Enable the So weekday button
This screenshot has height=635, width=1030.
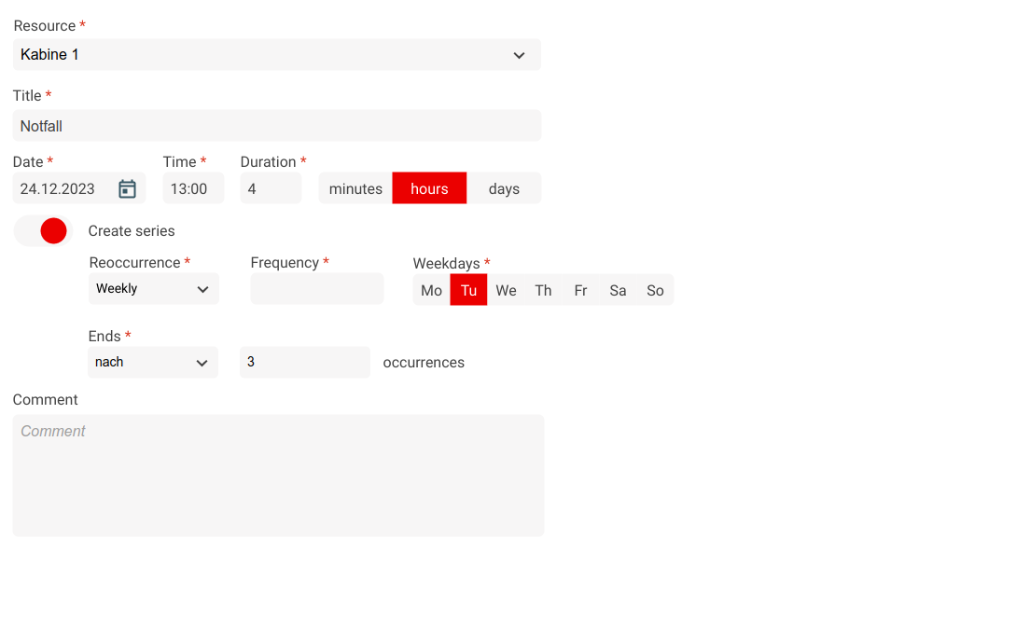pyautogui.click(x=655, y=291)
